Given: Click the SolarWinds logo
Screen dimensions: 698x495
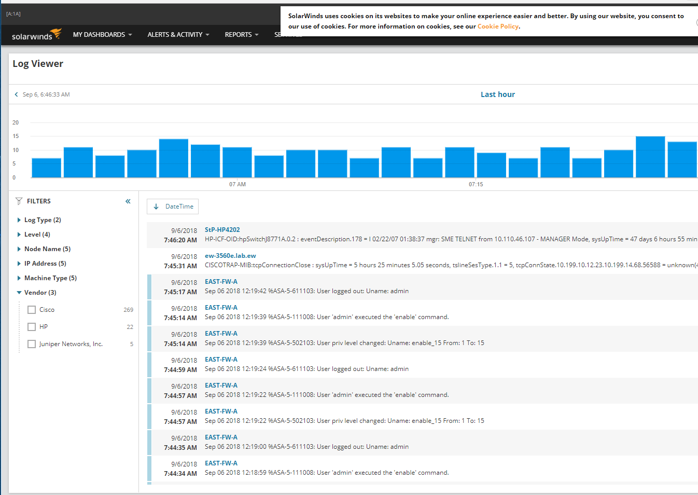Looking at the screenshot, I should click(x=37, y=34).
